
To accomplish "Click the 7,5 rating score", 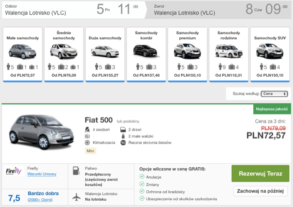I will point(14,198).
